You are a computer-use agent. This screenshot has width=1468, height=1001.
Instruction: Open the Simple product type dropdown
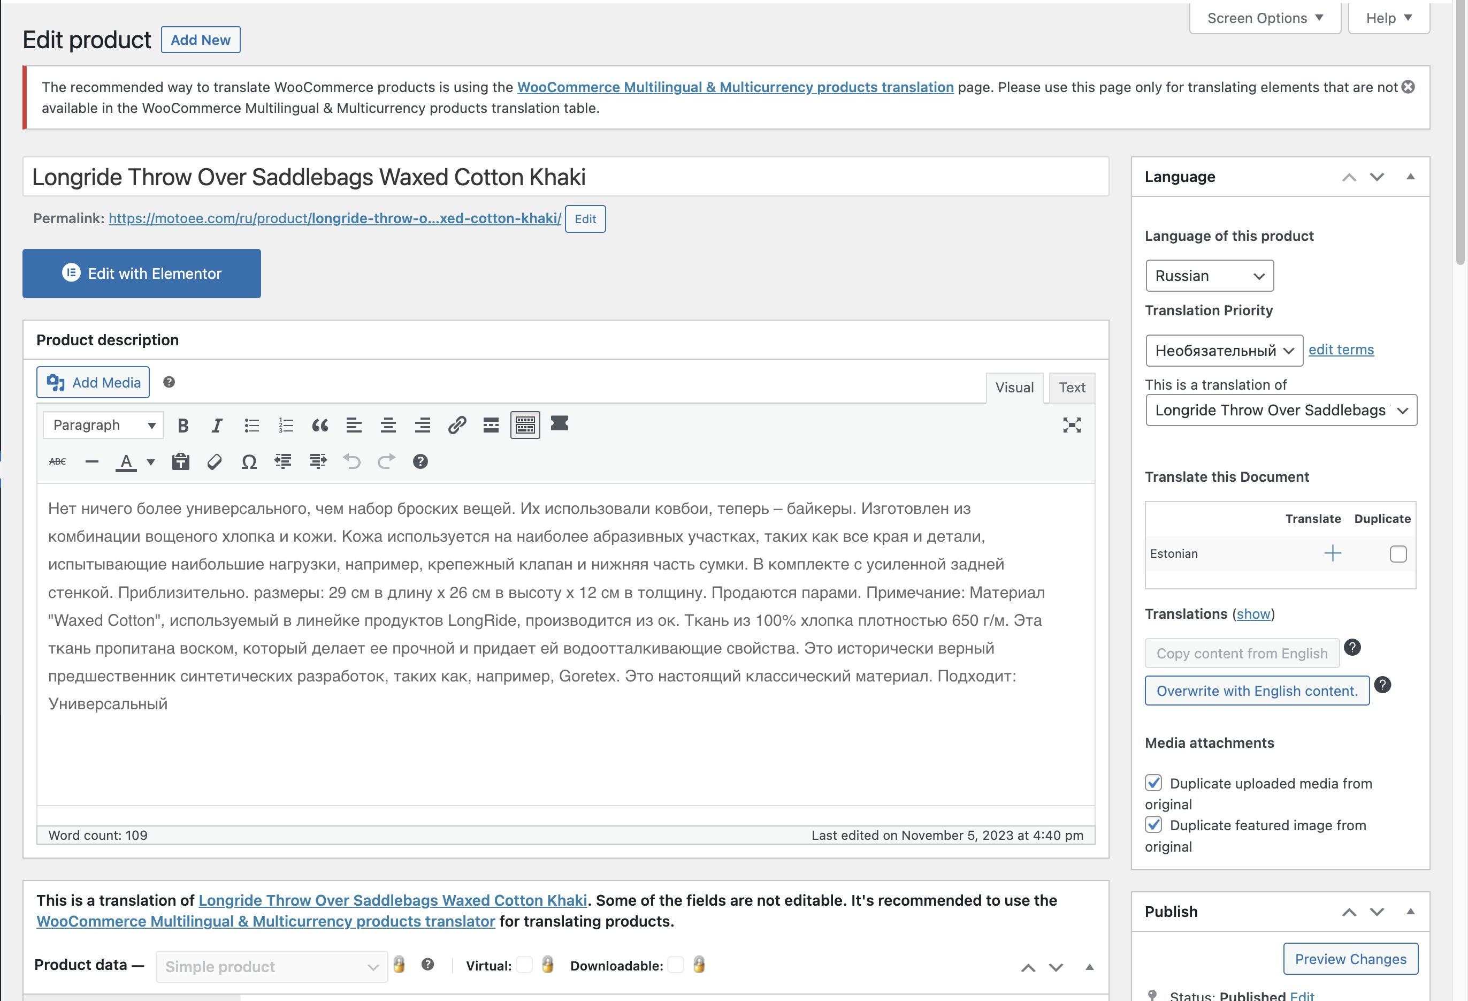(272, 967)
